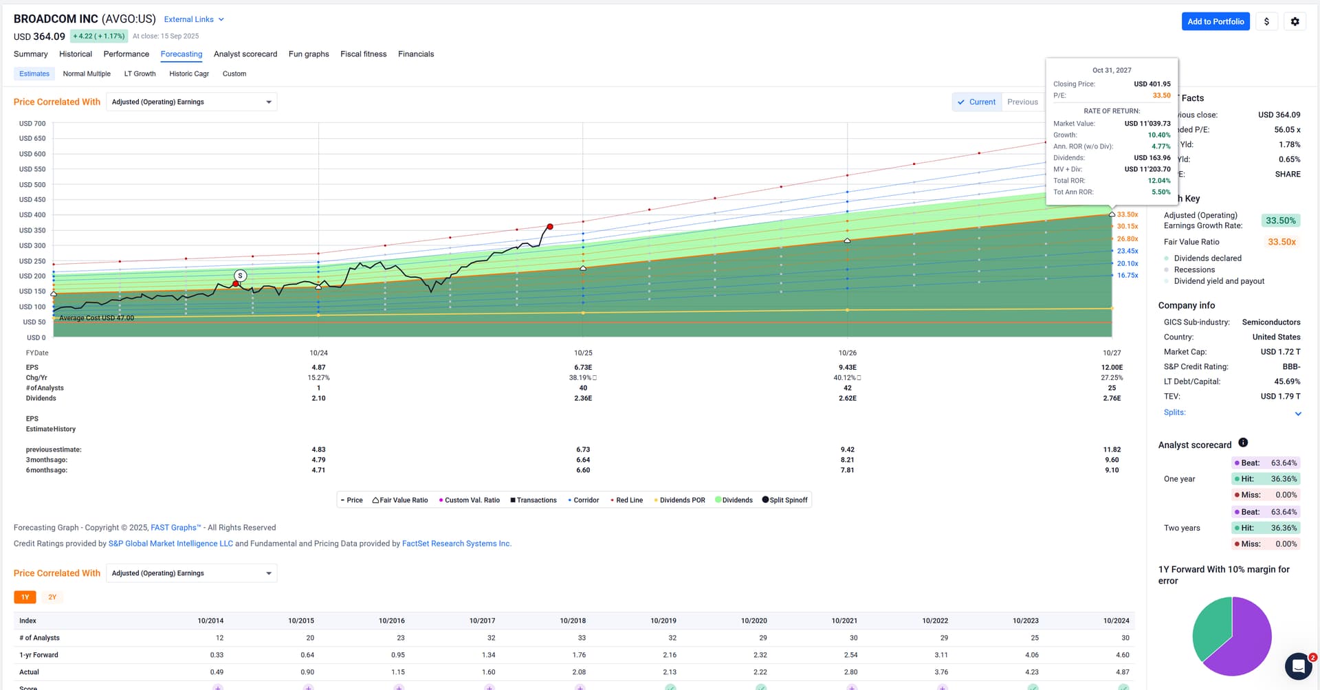Open the settings gear icon
The width and height of the screenshot is (1320, 690).
[x=1295, y=21]
